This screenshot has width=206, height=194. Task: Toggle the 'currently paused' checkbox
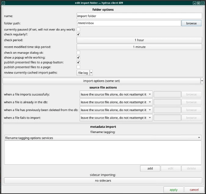(x=78, y=30)
